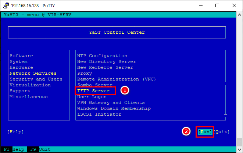The image size is (243, 153).
Task: Minimize the PuTTY window
Action: 201,5
